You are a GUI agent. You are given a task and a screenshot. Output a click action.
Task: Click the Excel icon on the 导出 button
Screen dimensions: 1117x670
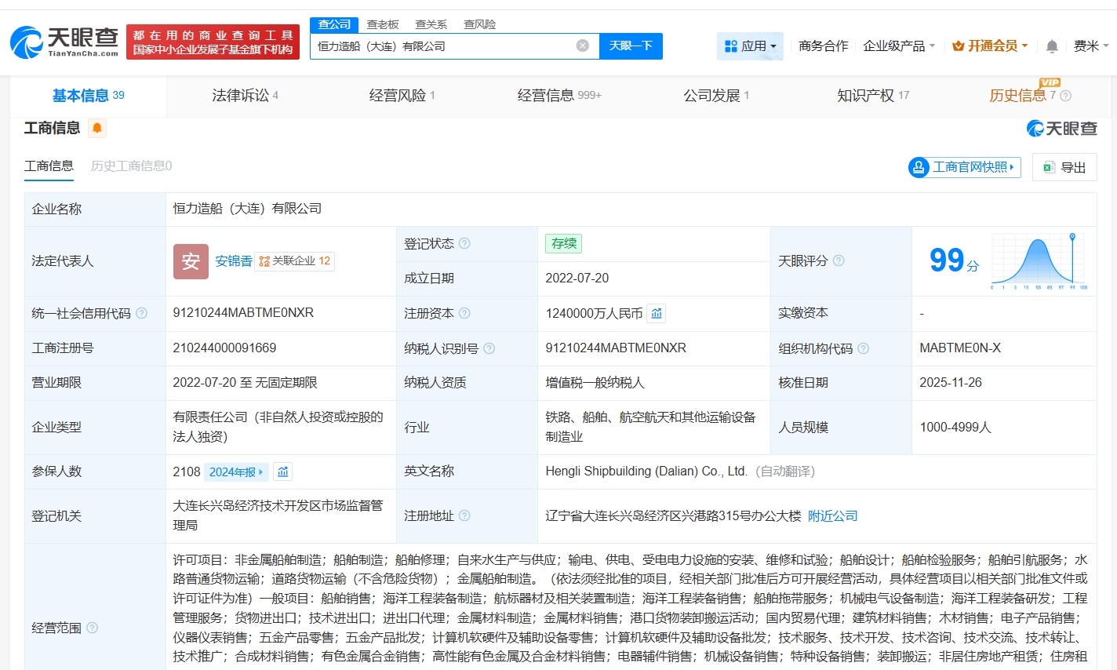tap(1049, 167)
